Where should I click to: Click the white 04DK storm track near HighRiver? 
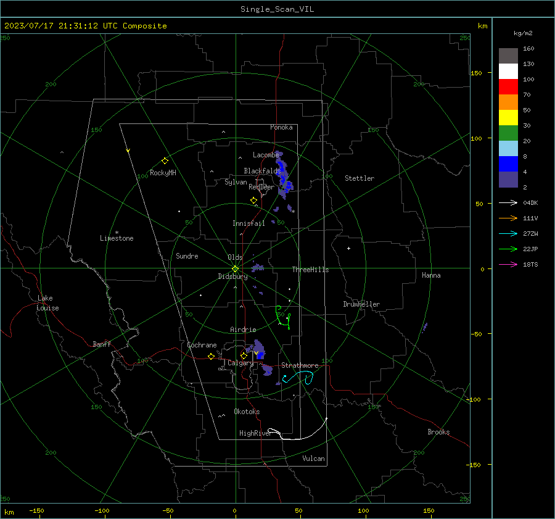(x=297, y=430)
